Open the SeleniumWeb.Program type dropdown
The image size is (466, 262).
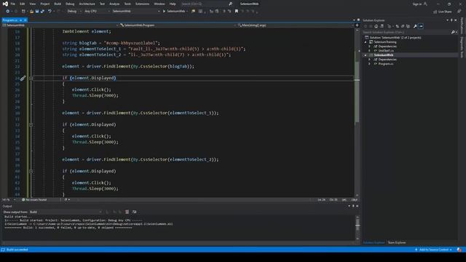click(178, 25)
